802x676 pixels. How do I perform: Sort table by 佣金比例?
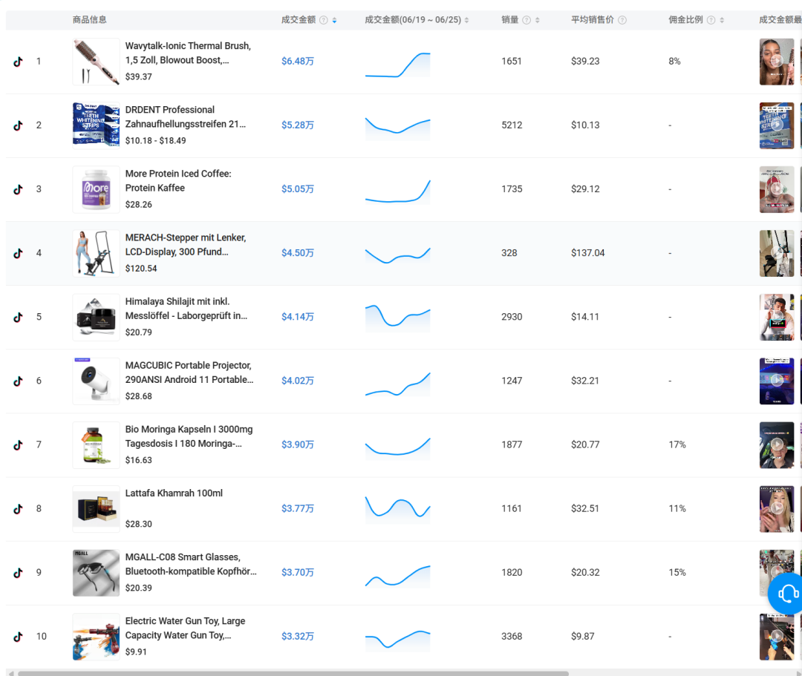coord(722,21)
